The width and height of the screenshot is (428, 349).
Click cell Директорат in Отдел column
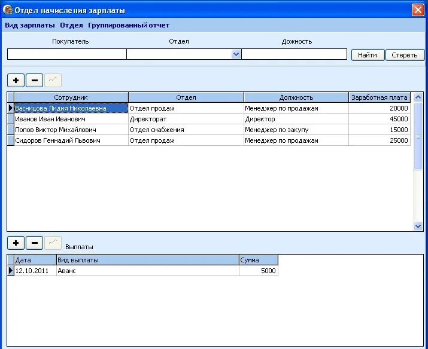coord(186,119)
